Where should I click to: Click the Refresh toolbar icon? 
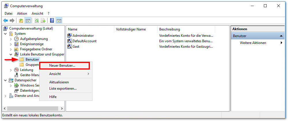tap(37, 21)
